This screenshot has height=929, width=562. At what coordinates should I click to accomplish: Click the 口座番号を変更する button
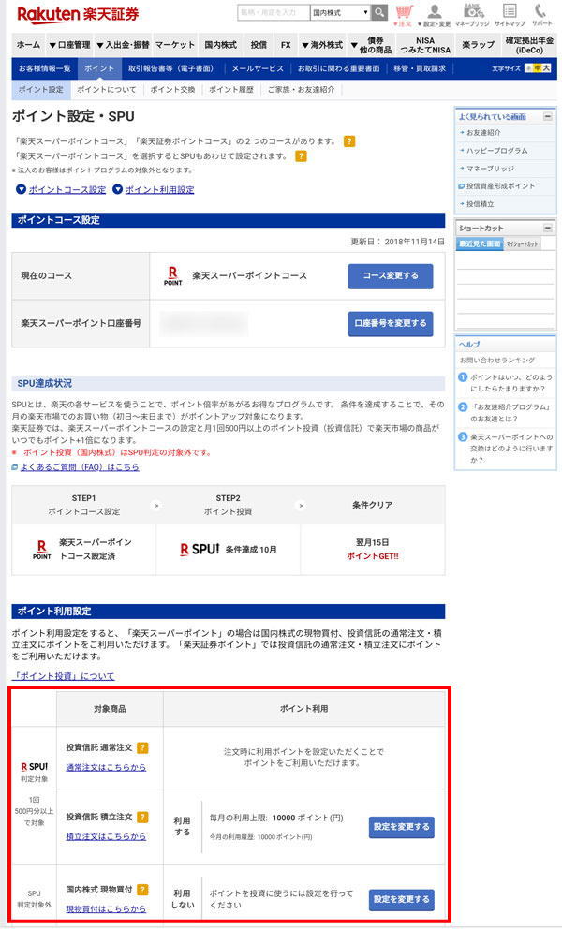(391, 324)
